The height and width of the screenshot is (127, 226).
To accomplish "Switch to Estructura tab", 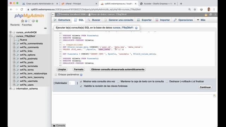I will coord(62,20).
